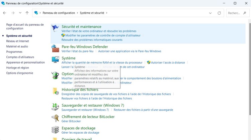This screenshot has height=140, width=251.
Task: Select Horloge et région in the sidebar
Action: tap(18, 67)
